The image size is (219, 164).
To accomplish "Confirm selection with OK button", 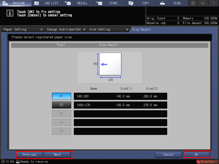I will pos(197,155).
